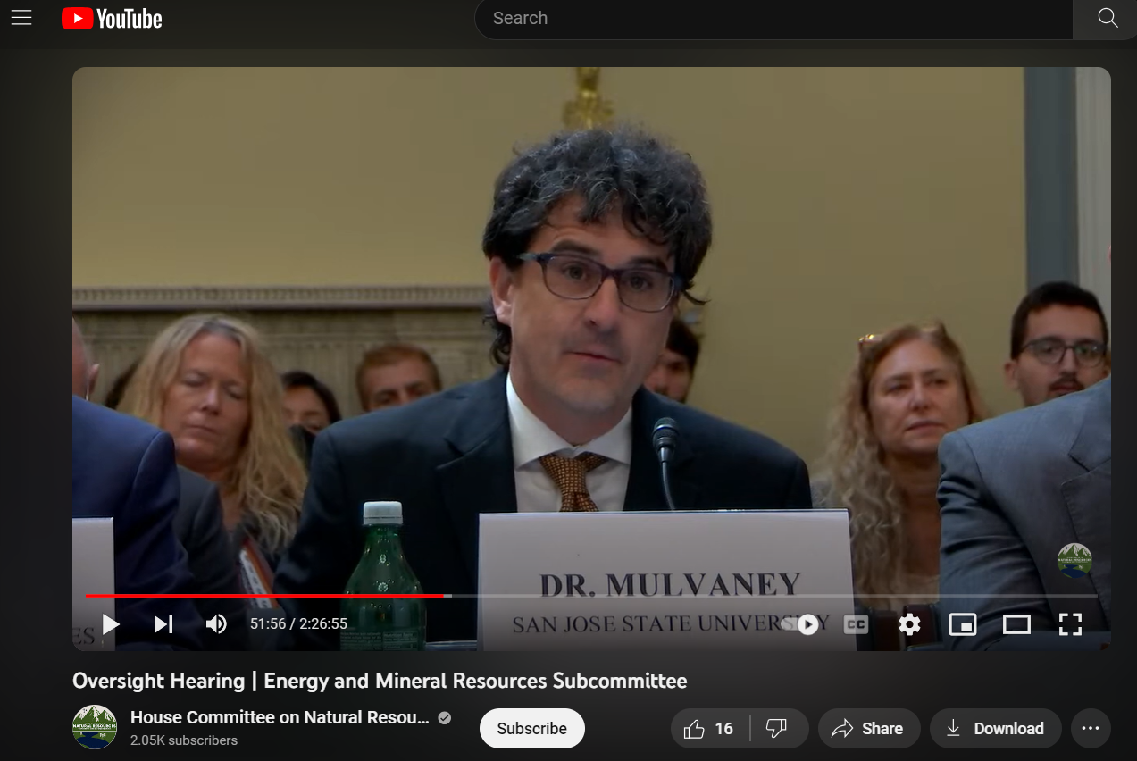The height and width of the screenshot is (761, 1137).
Task: Download this video
Action: point(996,729)
